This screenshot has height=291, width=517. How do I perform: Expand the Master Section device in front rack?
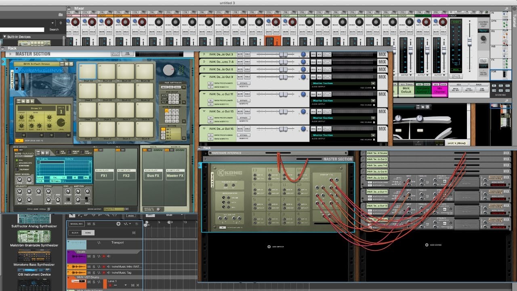coord(11,54)
